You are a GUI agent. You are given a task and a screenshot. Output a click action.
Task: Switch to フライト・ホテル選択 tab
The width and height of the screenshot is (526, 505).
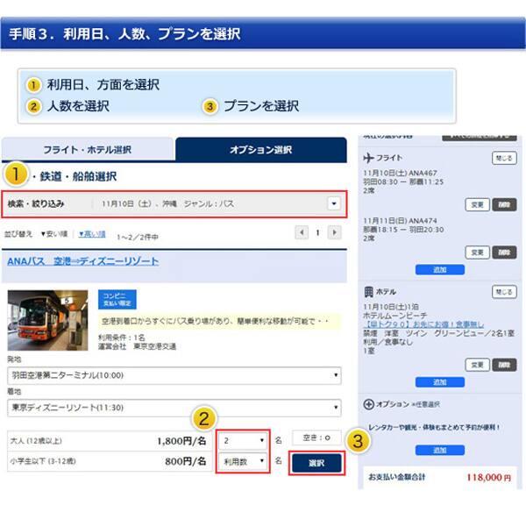[x=88, y=150]
